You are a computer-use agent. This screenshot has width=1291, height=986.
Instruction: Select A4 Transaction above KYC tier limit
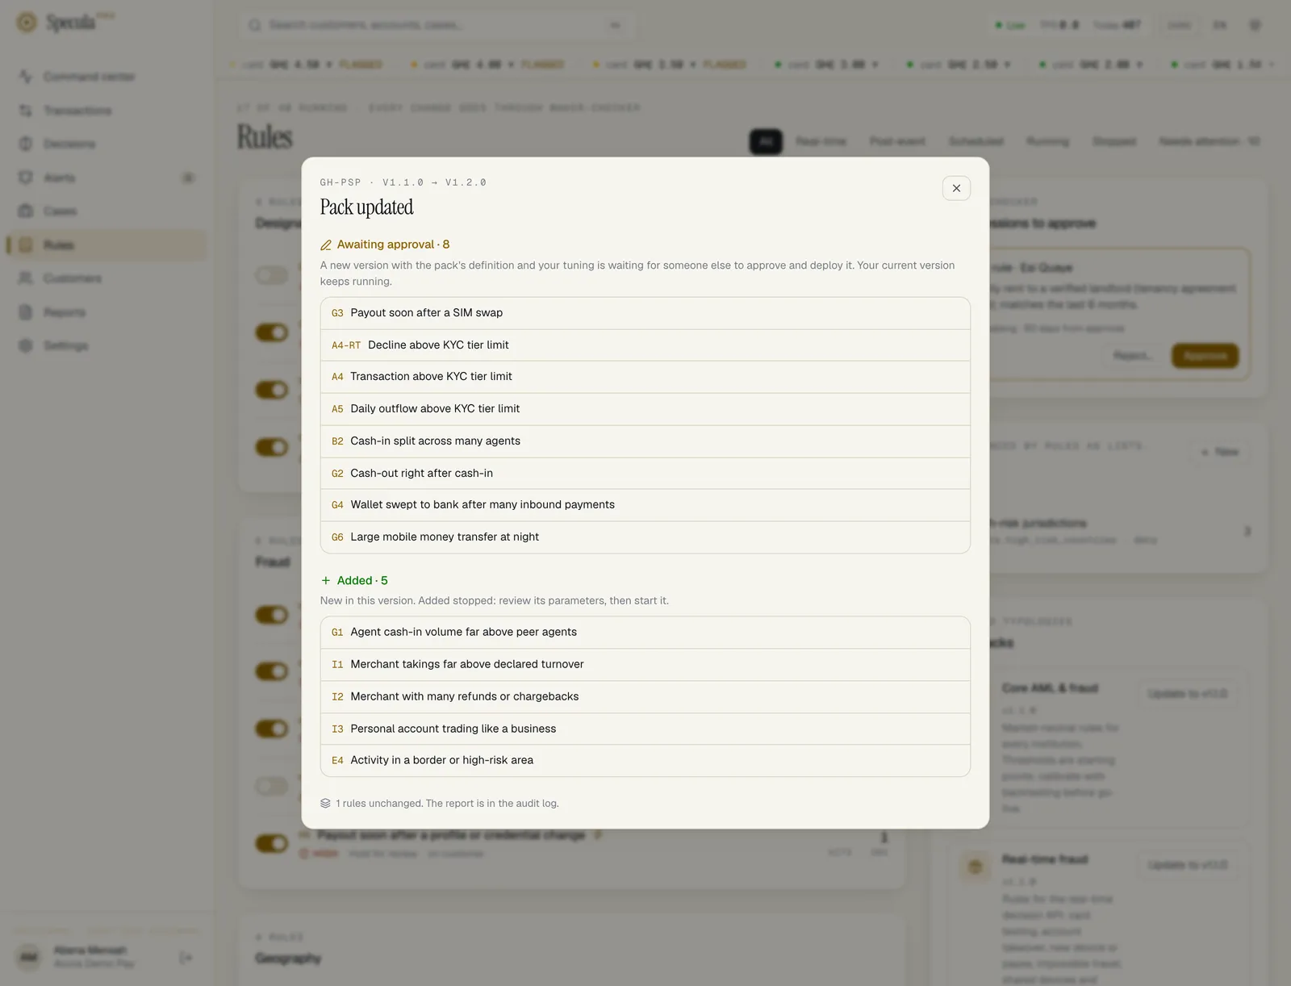tap(645, 377)
